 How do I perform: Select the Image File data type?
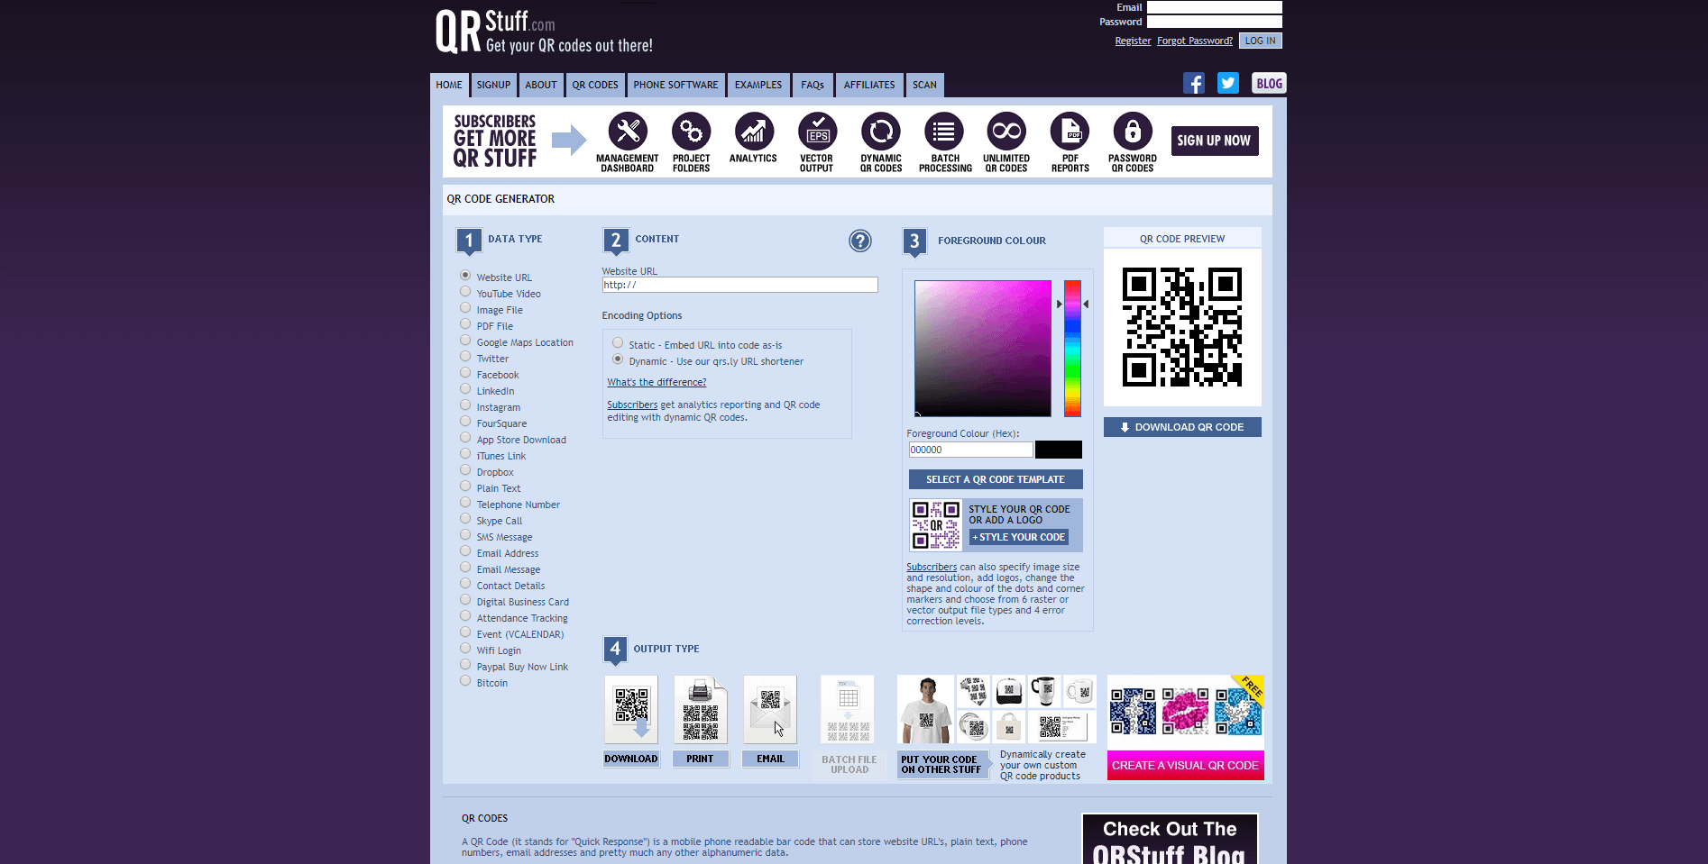coord(465,308)
